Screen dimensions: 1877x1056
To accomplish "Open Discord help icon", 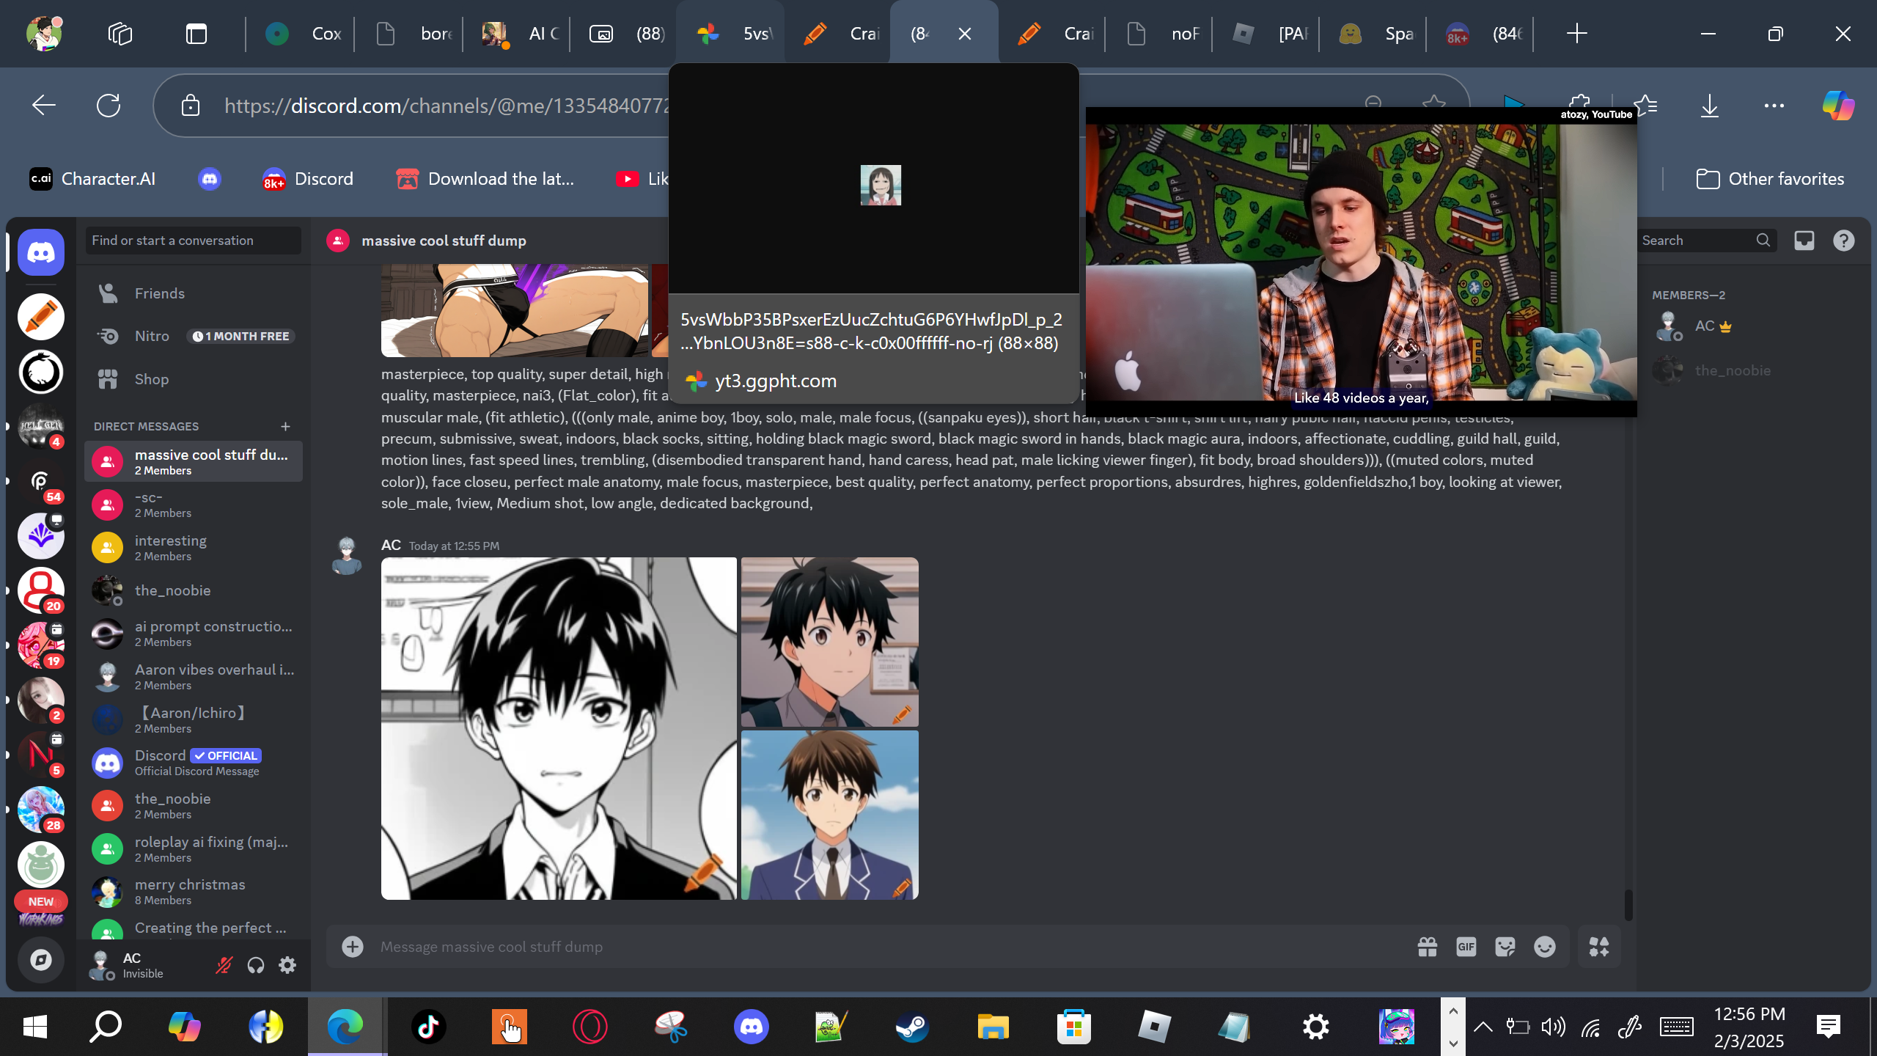I will (x=1844, y=241).
